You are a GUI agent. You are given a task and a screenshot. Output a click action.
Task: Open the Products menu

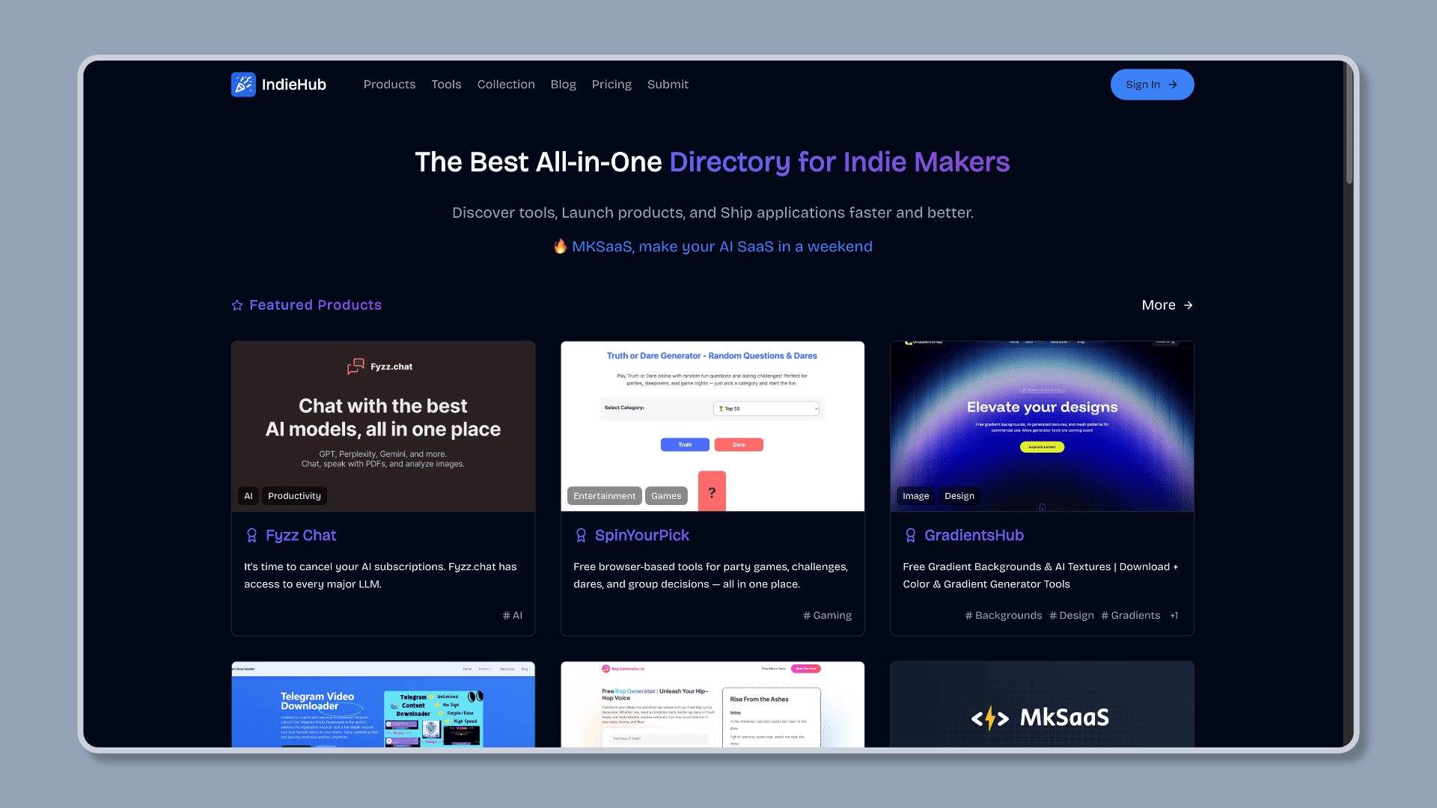point(389,85)
